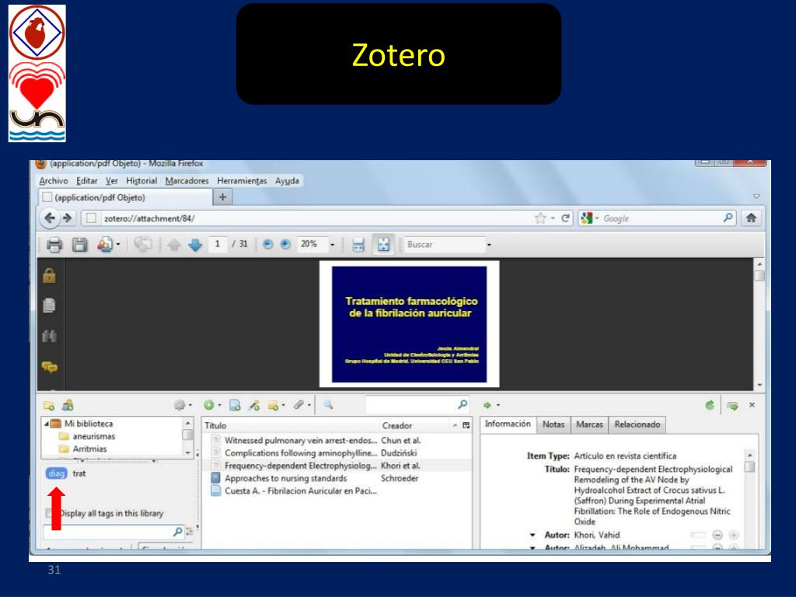Viewport: 796px width, 597px height.
Task: Open Firefox home page icon
Action: pos(752,218)
